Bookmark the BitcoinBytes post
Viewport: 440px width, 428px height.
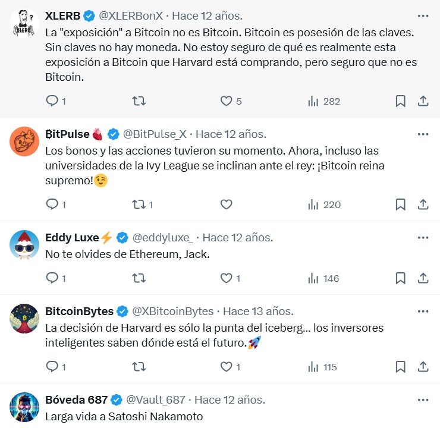tap(401, 367)
